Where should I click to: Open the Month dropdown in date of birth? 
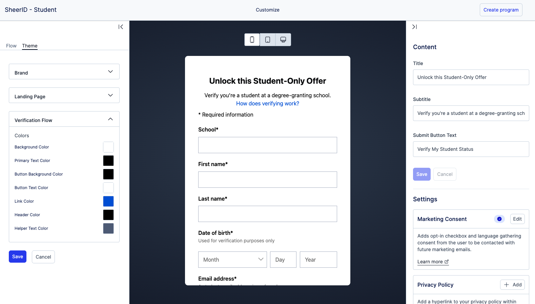232,260
